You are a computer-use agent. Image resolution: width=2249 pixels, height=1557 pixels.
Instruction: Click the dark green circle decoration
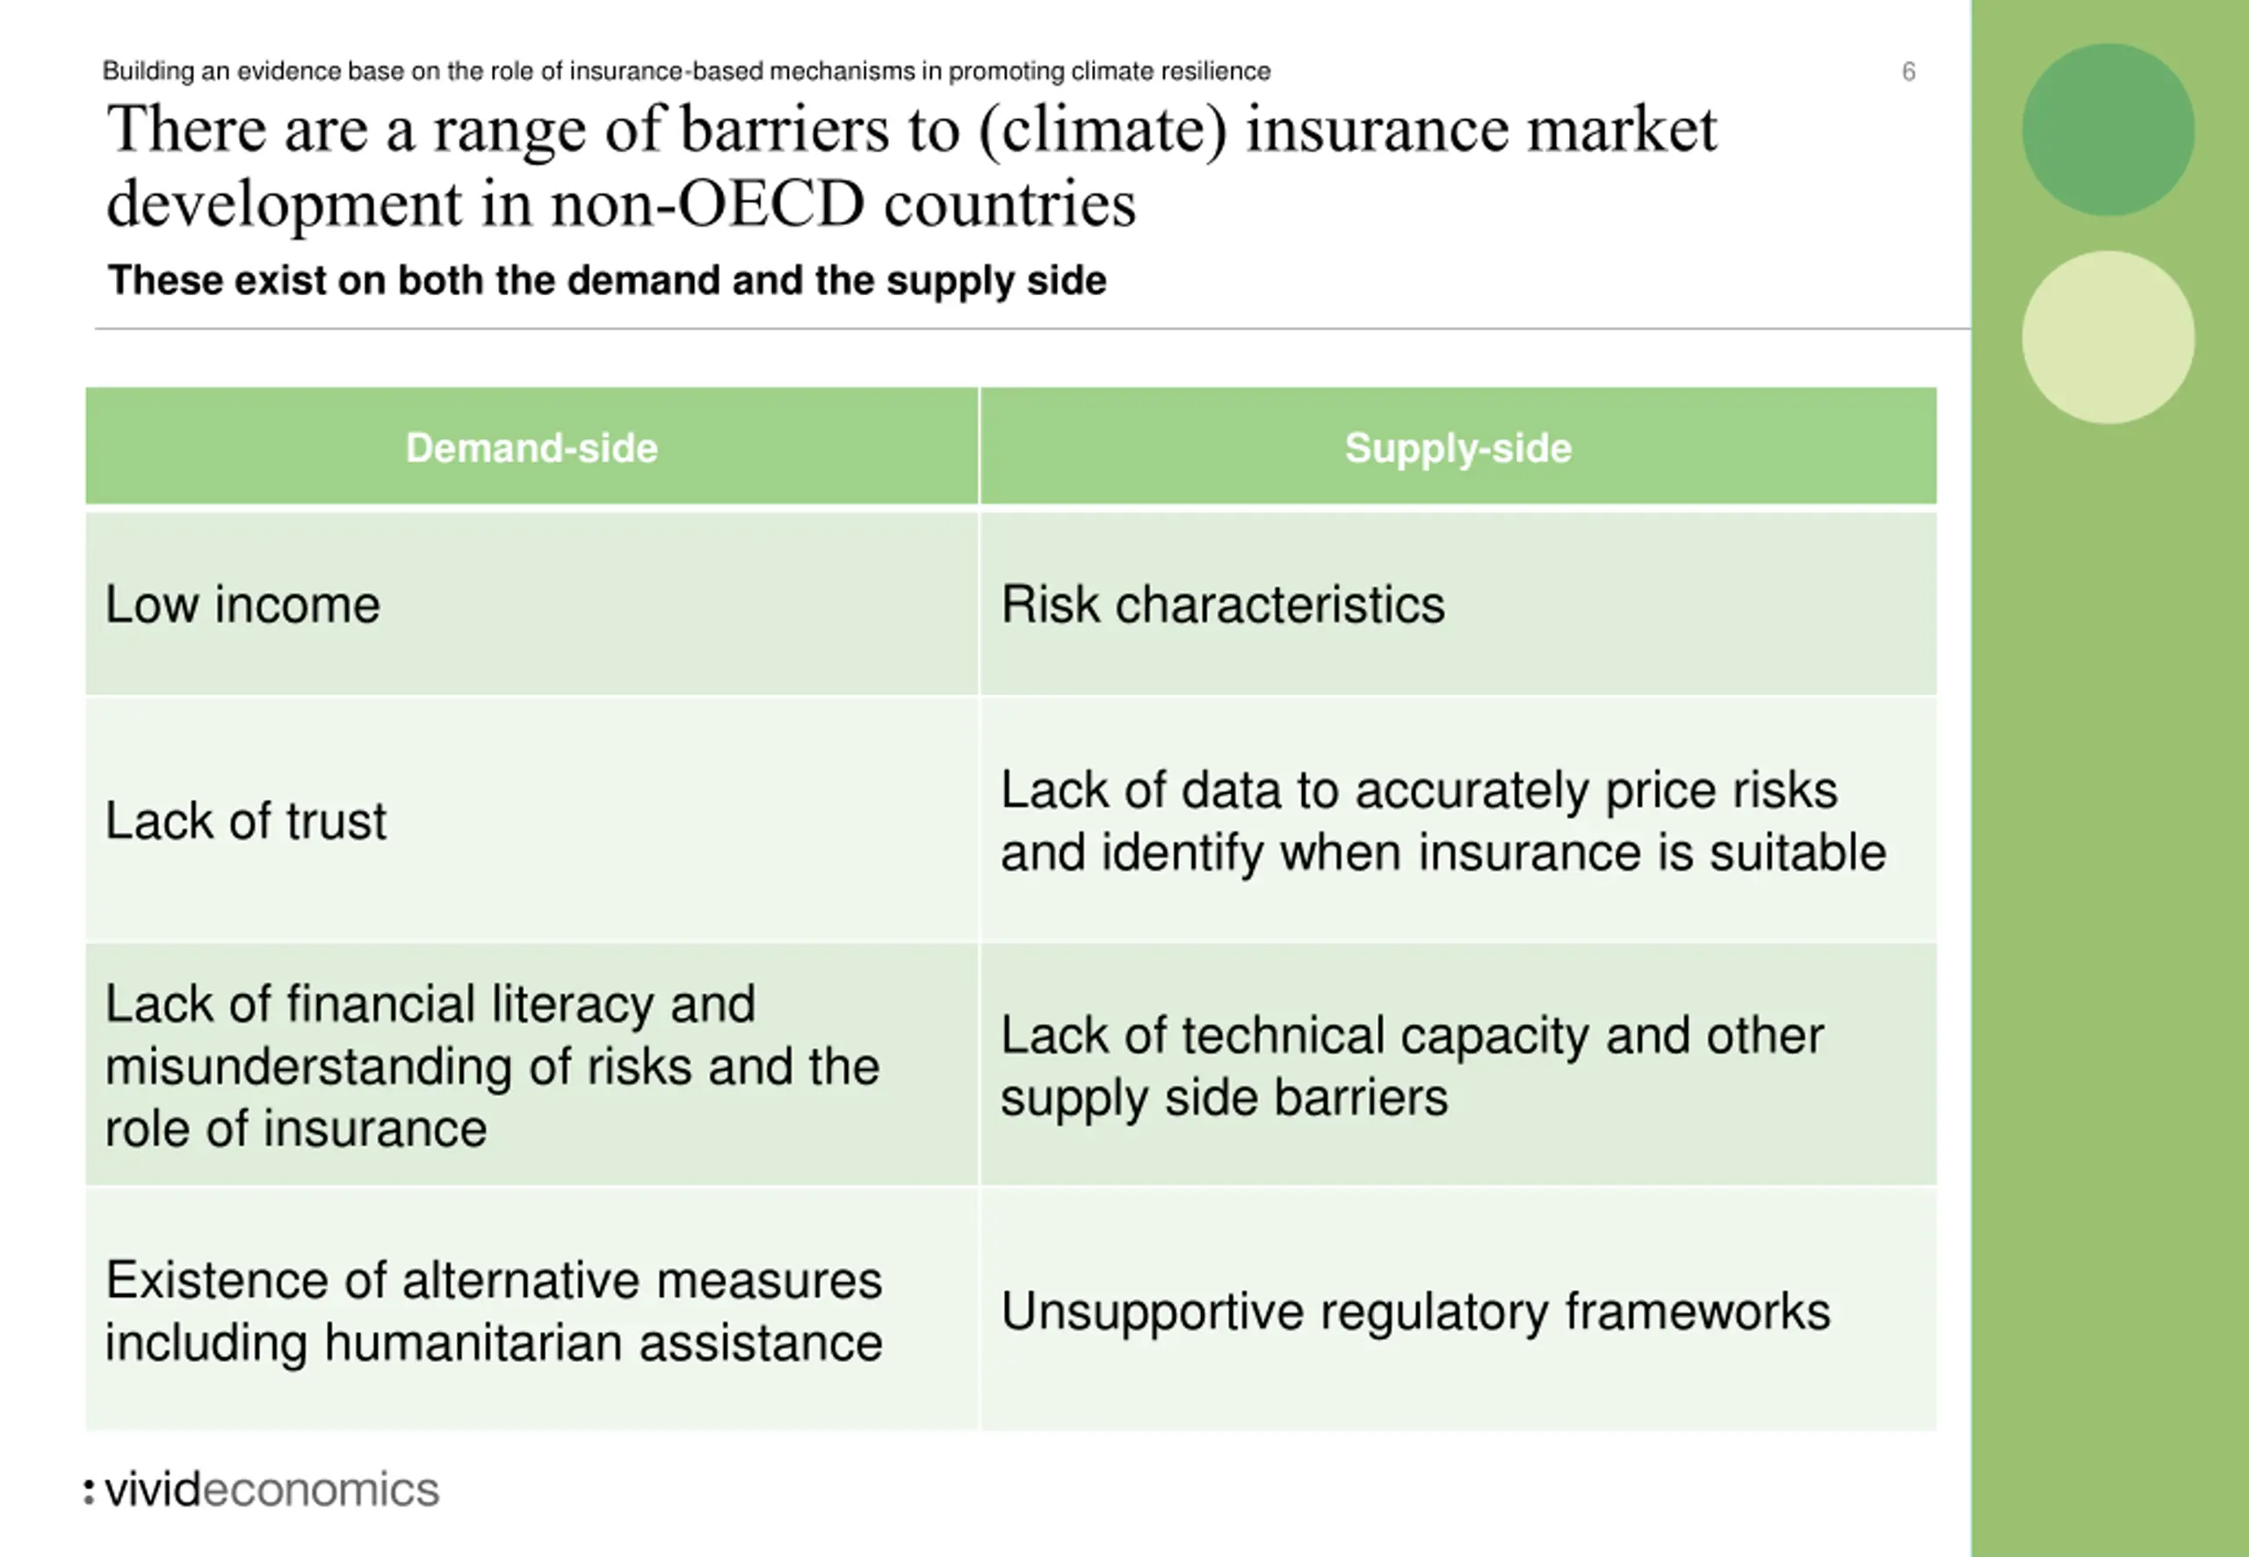pyautogui.click(x=2108, y=129)
